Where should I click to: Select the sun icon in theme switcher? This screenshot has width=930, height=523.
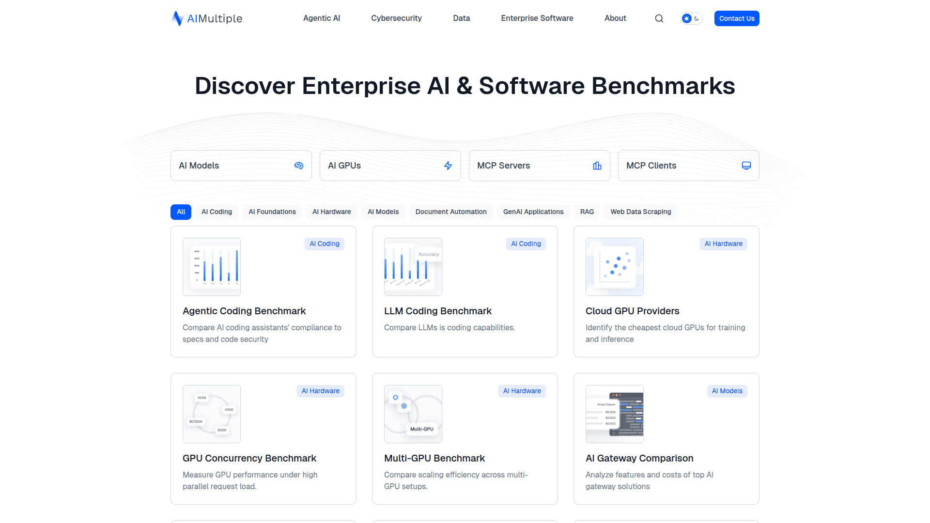pyautogui.click(x=686, y=18)
